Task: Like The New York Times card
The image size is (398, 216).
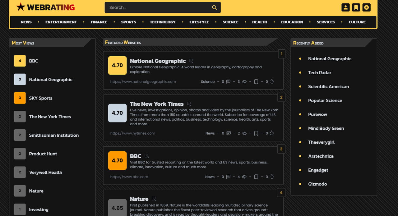Action: [272, 133]
